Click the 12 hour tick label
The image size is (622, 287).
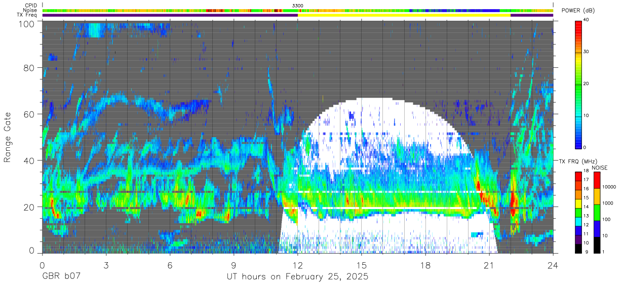click(298, 265)
